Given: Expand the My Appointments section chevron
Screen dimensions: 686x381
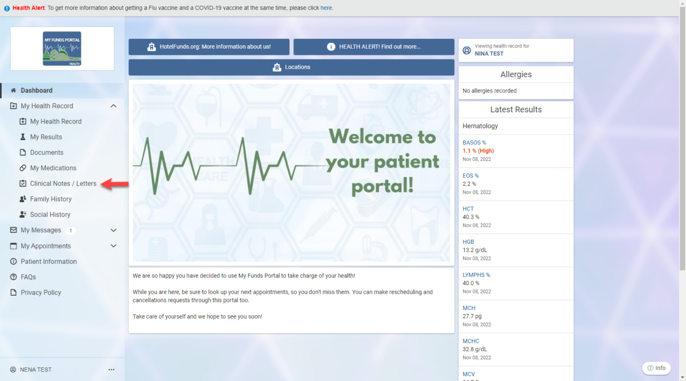Looking at the screenshot, I should [x=113, y=246].
